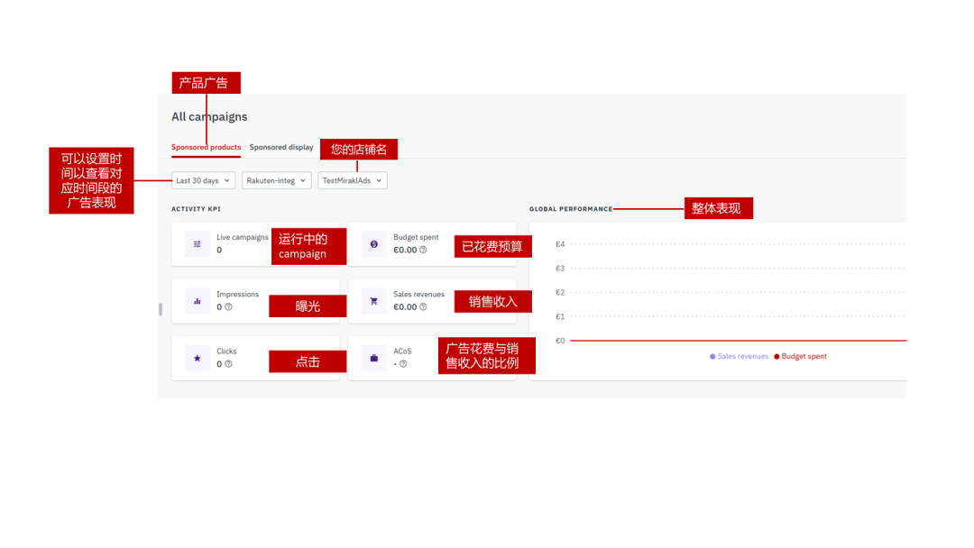Open the Impressions help tooltip icon
The height and width of the screenshot is (548, 974).
(230, 306)
